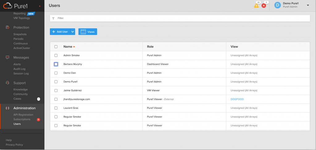This screenshot has width=316, height=150.
Task: Click the Support headset icon
Action: pos(7,83)
